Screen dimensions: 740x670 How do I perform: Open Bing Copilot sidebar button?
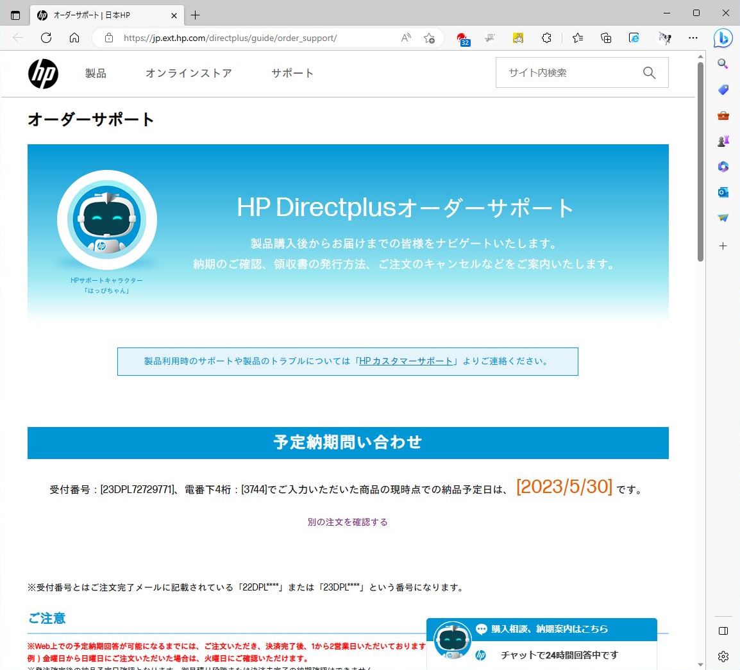(x=723, y=38)
